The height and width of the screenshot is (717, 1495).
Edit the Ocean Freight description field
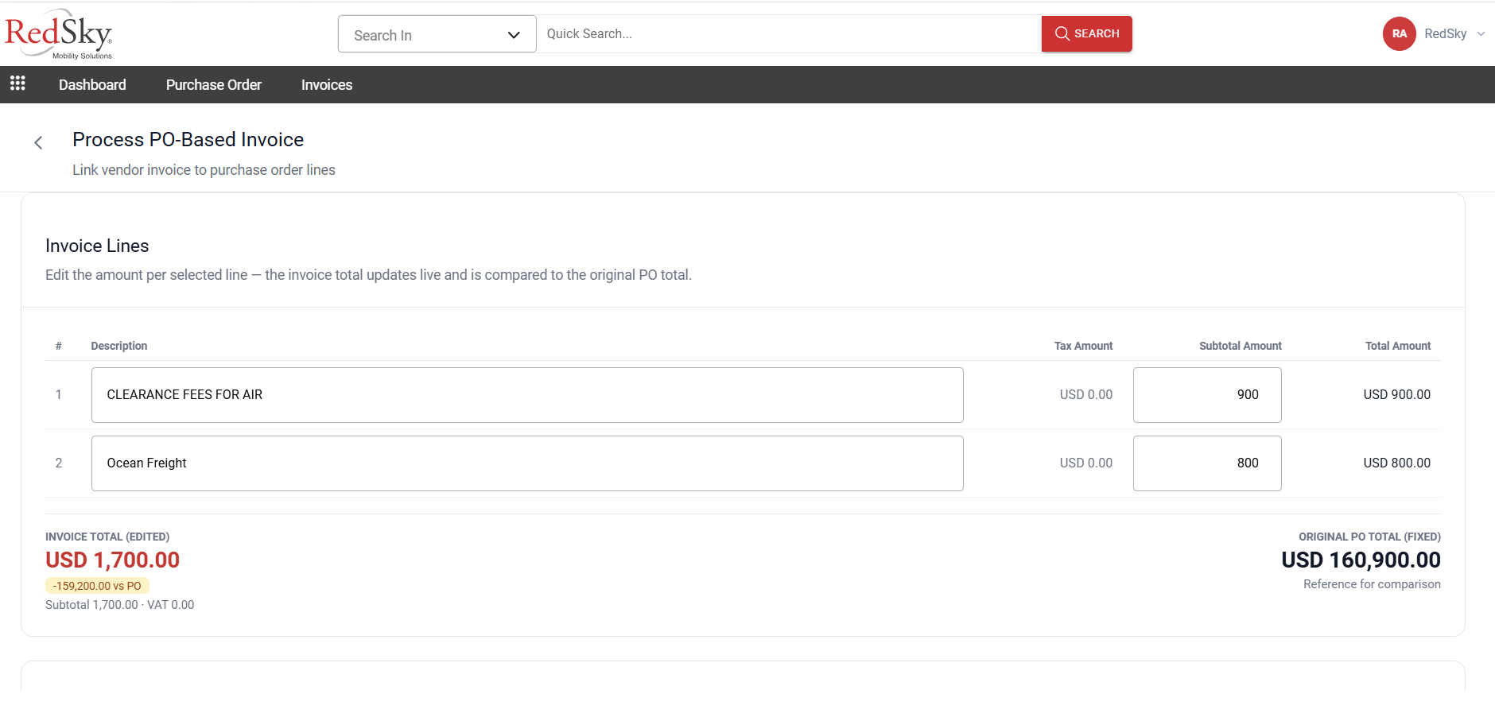coord(527,463)
